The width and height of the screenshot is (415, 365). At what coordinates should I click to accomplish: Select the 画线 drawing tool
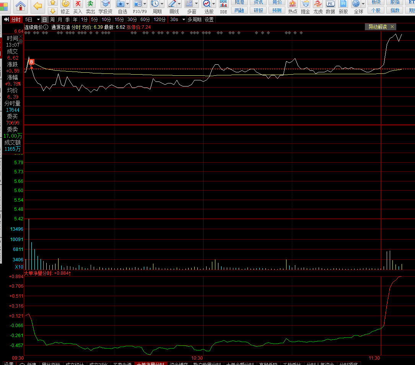click(x=172, y=7)
